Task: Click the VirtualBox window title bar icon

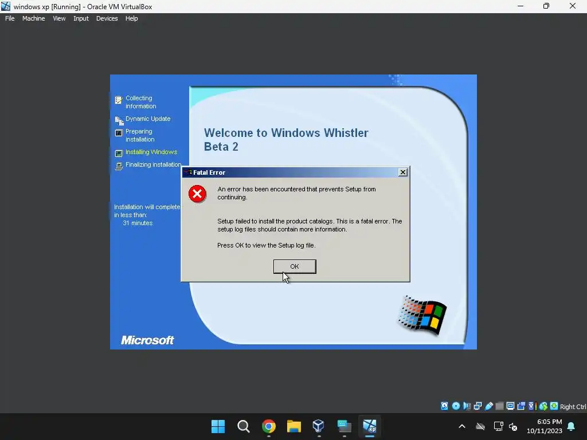Action: tap(6, 6)
